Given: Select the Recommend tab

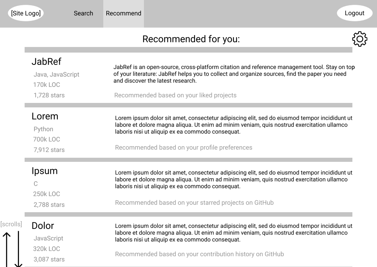Looking at the screenshot, I should pyautogui.click(x=123, y=13).
